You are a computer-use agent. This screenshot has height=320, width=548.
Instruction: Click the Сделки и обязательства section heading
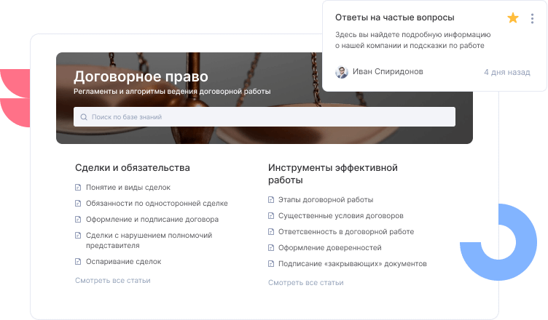(x=132, y=167)
